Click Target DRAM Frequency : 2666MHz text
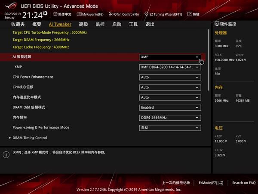 41,40
